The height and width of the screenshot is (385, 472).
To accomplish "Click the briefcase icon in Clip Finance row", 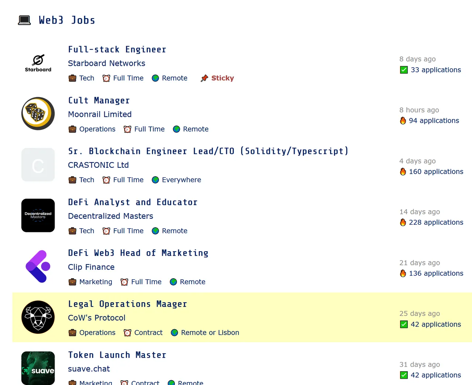I will pos(72,282).
